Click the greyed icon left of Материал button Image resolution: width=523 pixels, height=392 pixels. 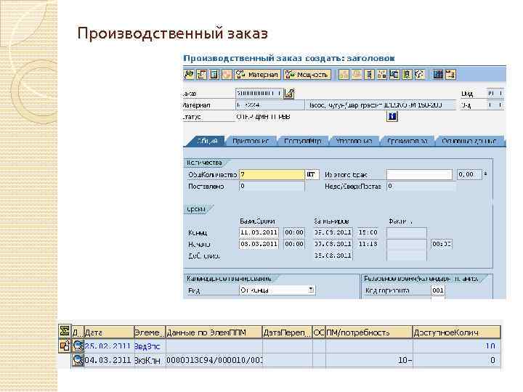point(227,74)
